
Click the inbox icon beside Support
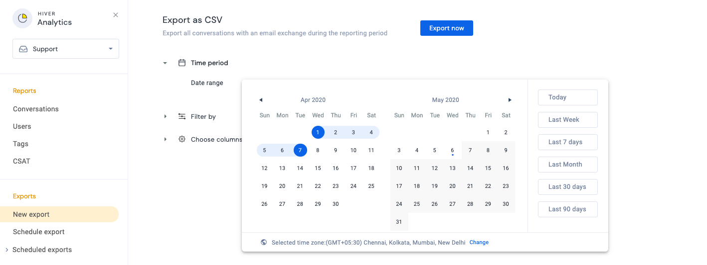(23, 49)
